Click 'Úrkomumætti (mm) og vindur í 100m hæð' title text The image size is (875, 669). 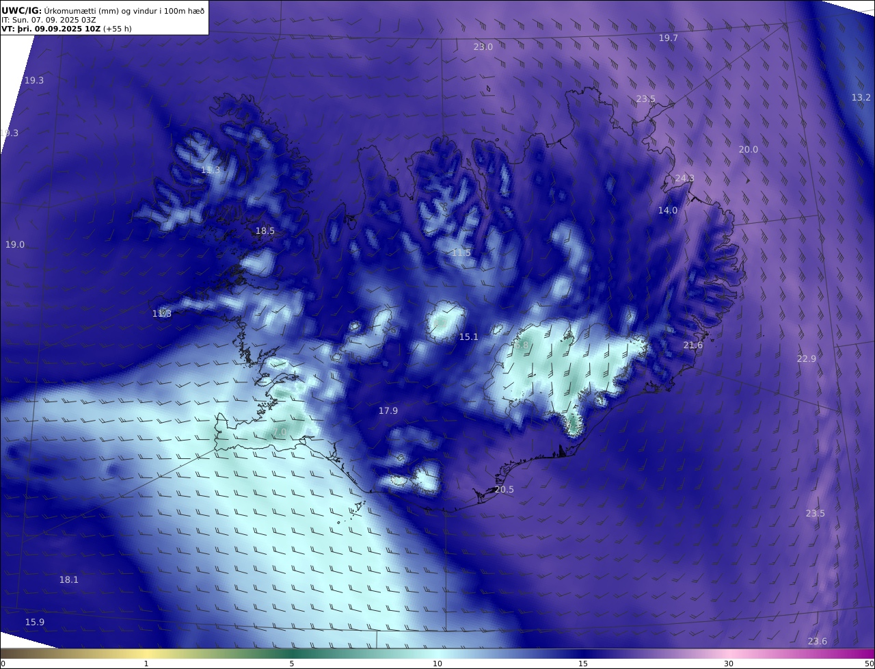click(x=124, y=10)
